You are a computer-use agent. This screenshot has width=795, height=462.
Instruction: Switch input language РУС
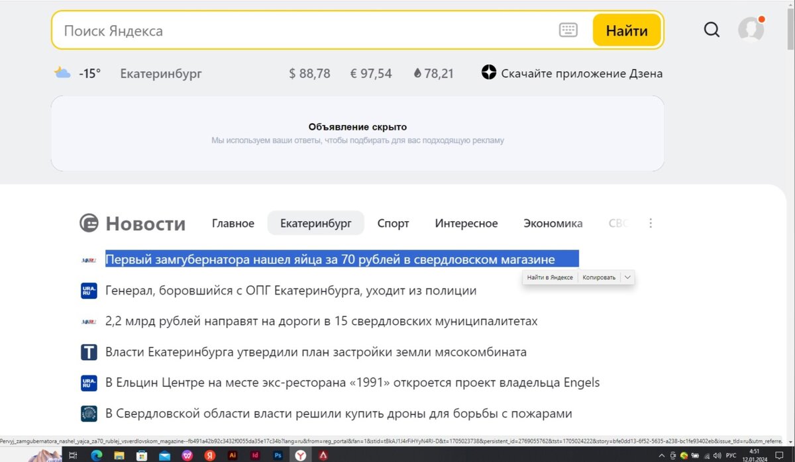point(731,455)
